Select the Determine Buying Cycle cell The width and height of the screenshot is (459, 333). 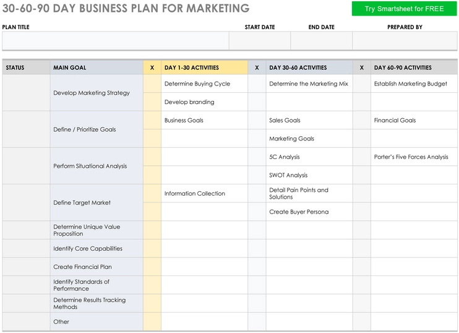coord(204,84)
